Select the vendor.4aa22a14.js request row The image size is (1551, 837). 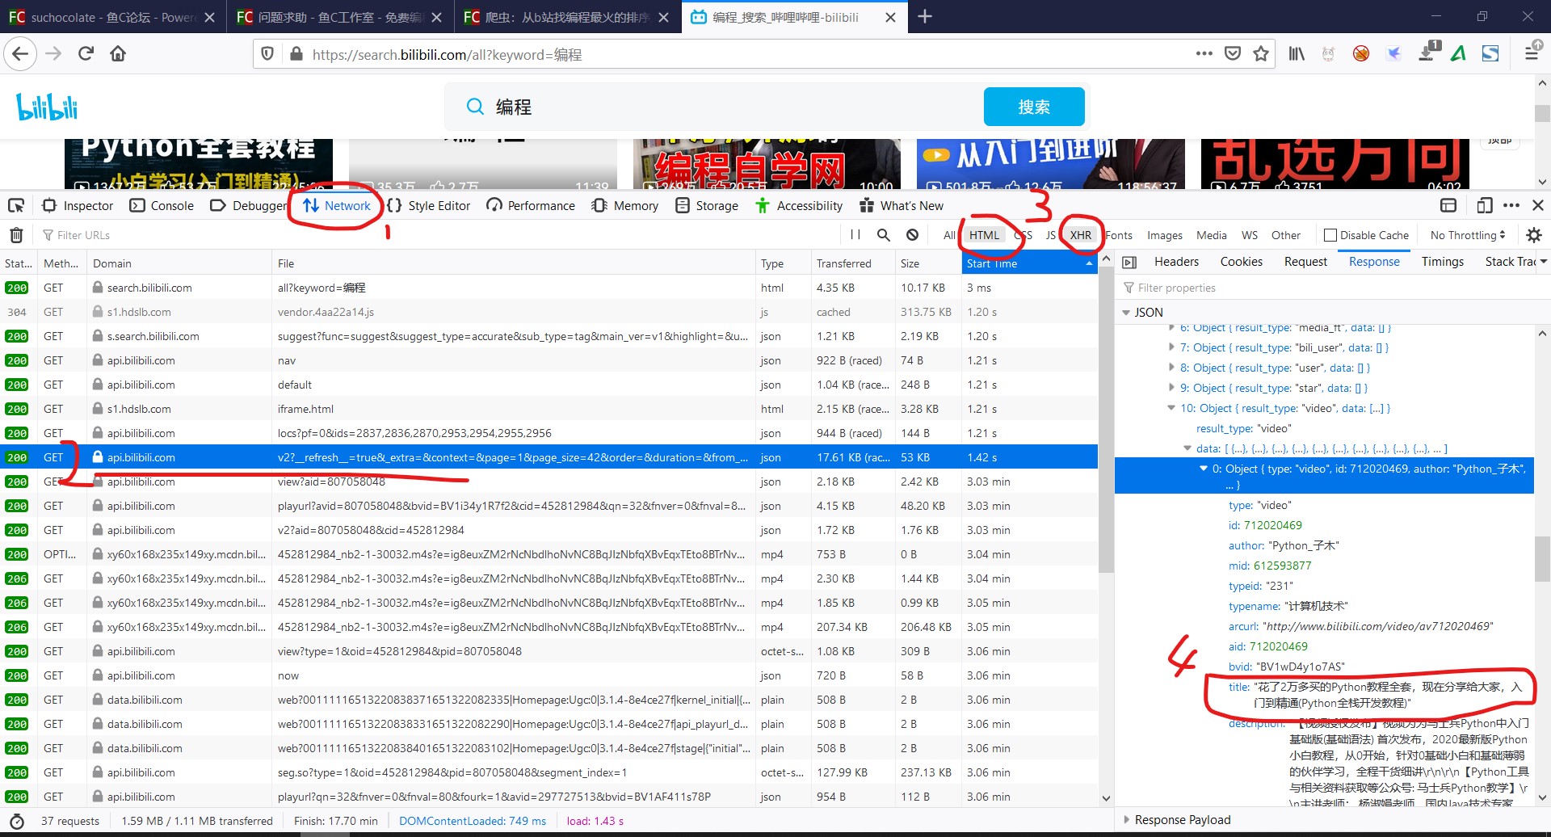[x=549, y=312]
